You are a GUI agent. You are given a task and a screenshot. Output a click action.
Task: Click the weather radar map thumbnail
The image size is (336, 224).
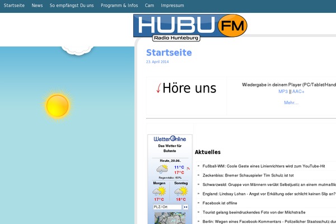[170, 218]
